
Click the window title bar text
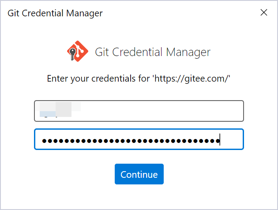tap(55, 13)
